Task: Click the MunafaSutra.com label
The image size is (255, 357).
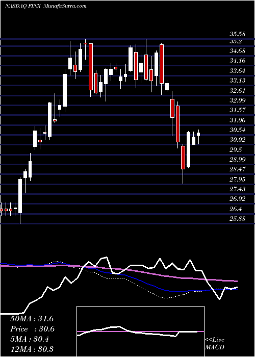Action: coord(64,6)
